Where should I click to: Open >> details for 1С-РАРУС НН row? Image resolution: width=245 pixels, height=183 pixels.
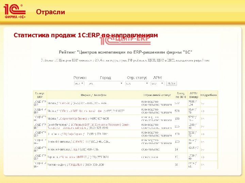tap(202, 142)
